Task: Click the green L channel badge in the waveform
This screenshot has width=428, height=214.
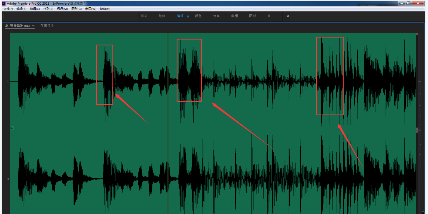Action: [x=12, y=128]
